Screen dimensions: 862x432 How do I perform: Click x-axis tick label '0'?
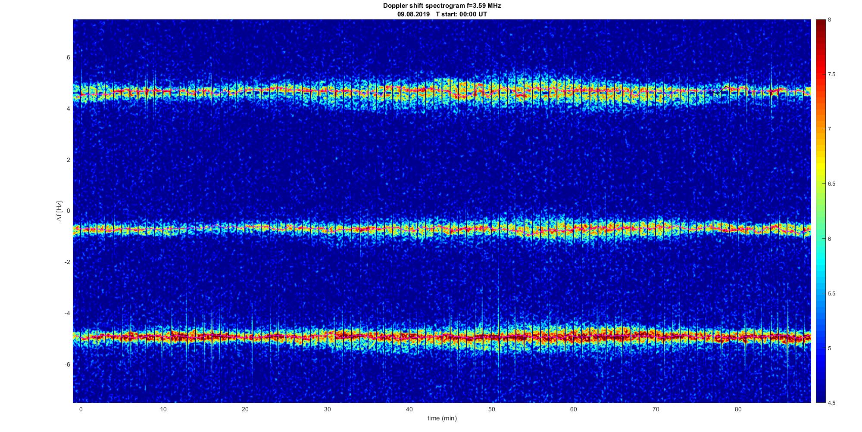pyautogui.click(x=81, y=409)
